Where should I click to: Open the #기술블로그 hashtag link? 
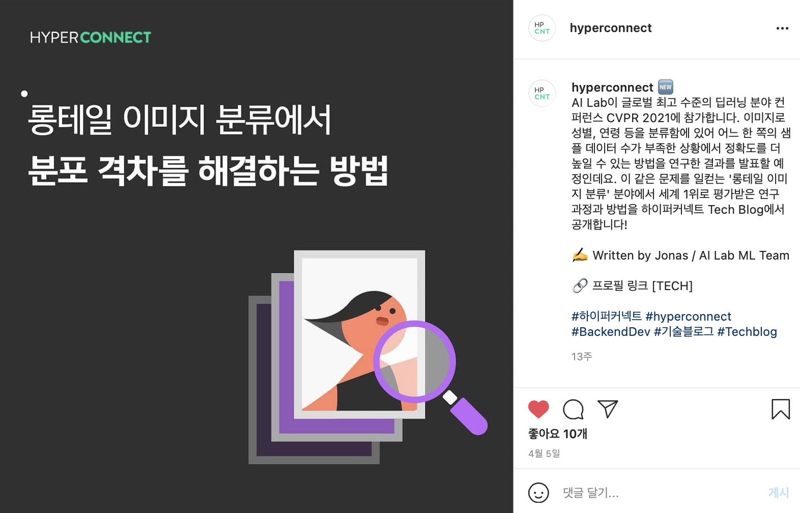tap(684, 332)
